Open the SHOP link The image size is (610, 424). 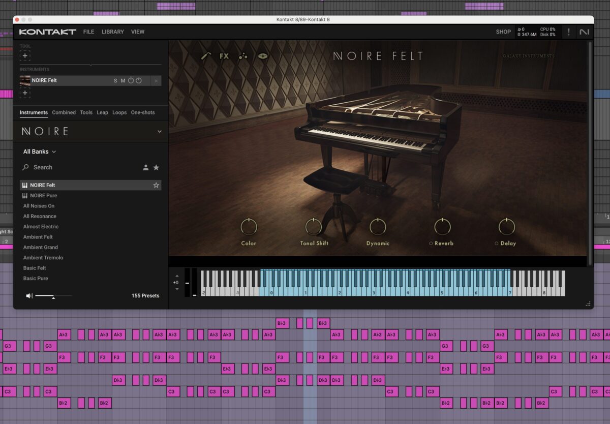(503, 32)
